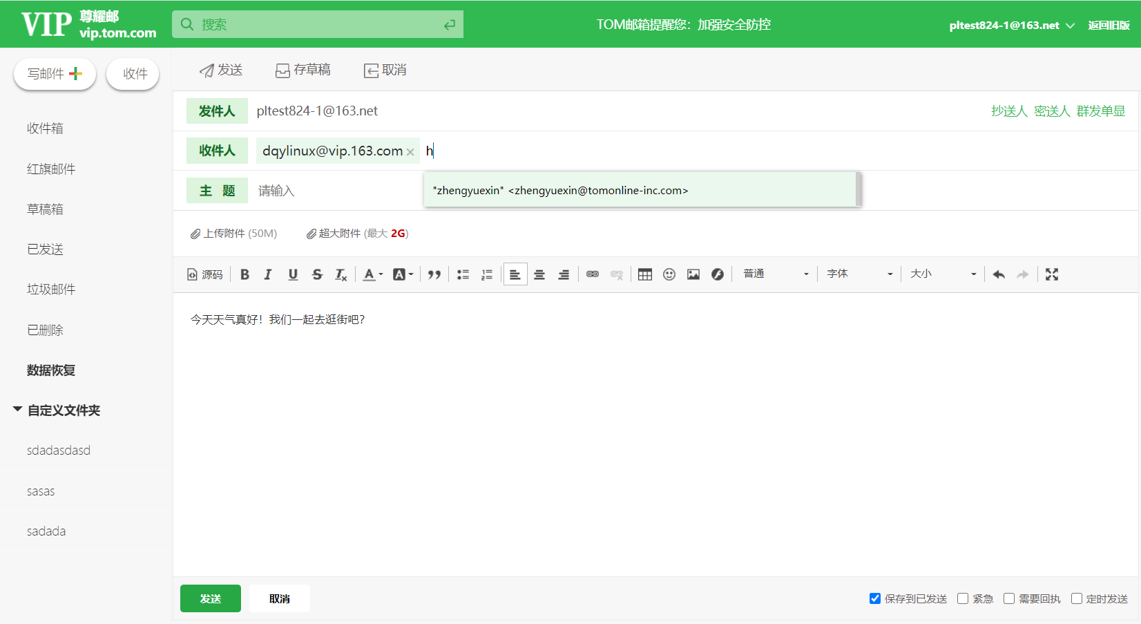Apply strikethrough formatting
The height and width of the screenshot is (624, 1141).
[x=316, y=274]
